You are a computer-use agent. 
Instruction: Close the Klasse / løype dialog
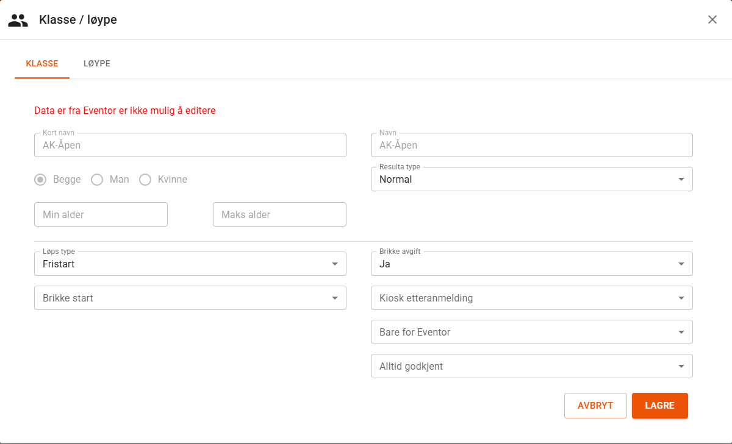tap(712, 19)
